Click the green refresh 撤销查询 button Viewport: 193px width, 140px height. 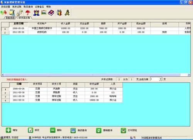tap(104, 130)
